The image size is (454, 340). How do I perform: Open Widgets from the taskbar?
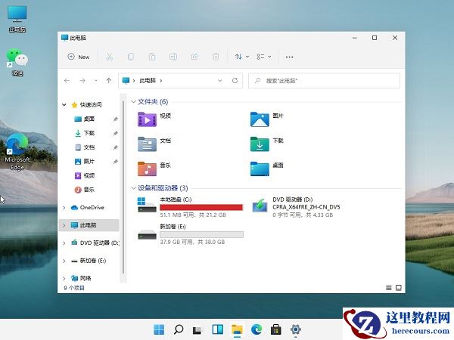tap(217, 329)
